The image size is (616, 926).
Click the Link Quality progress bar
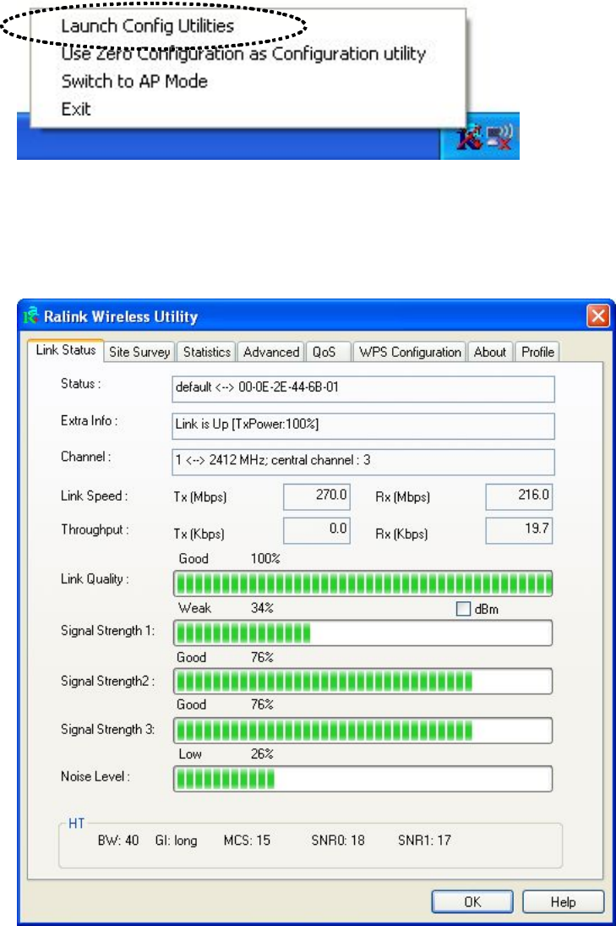tap(363, 584)
